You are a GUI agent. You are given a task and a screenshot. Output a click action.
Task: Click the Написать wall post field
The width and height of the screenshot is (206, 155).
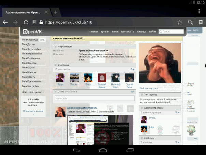coord(94,98)
